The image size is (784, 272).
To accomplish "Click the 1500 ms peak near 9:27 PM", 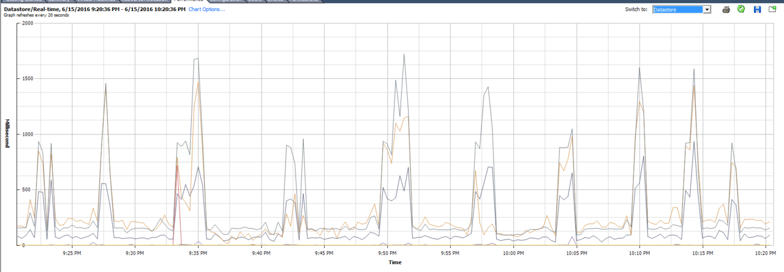I will [x=105, y=84].
